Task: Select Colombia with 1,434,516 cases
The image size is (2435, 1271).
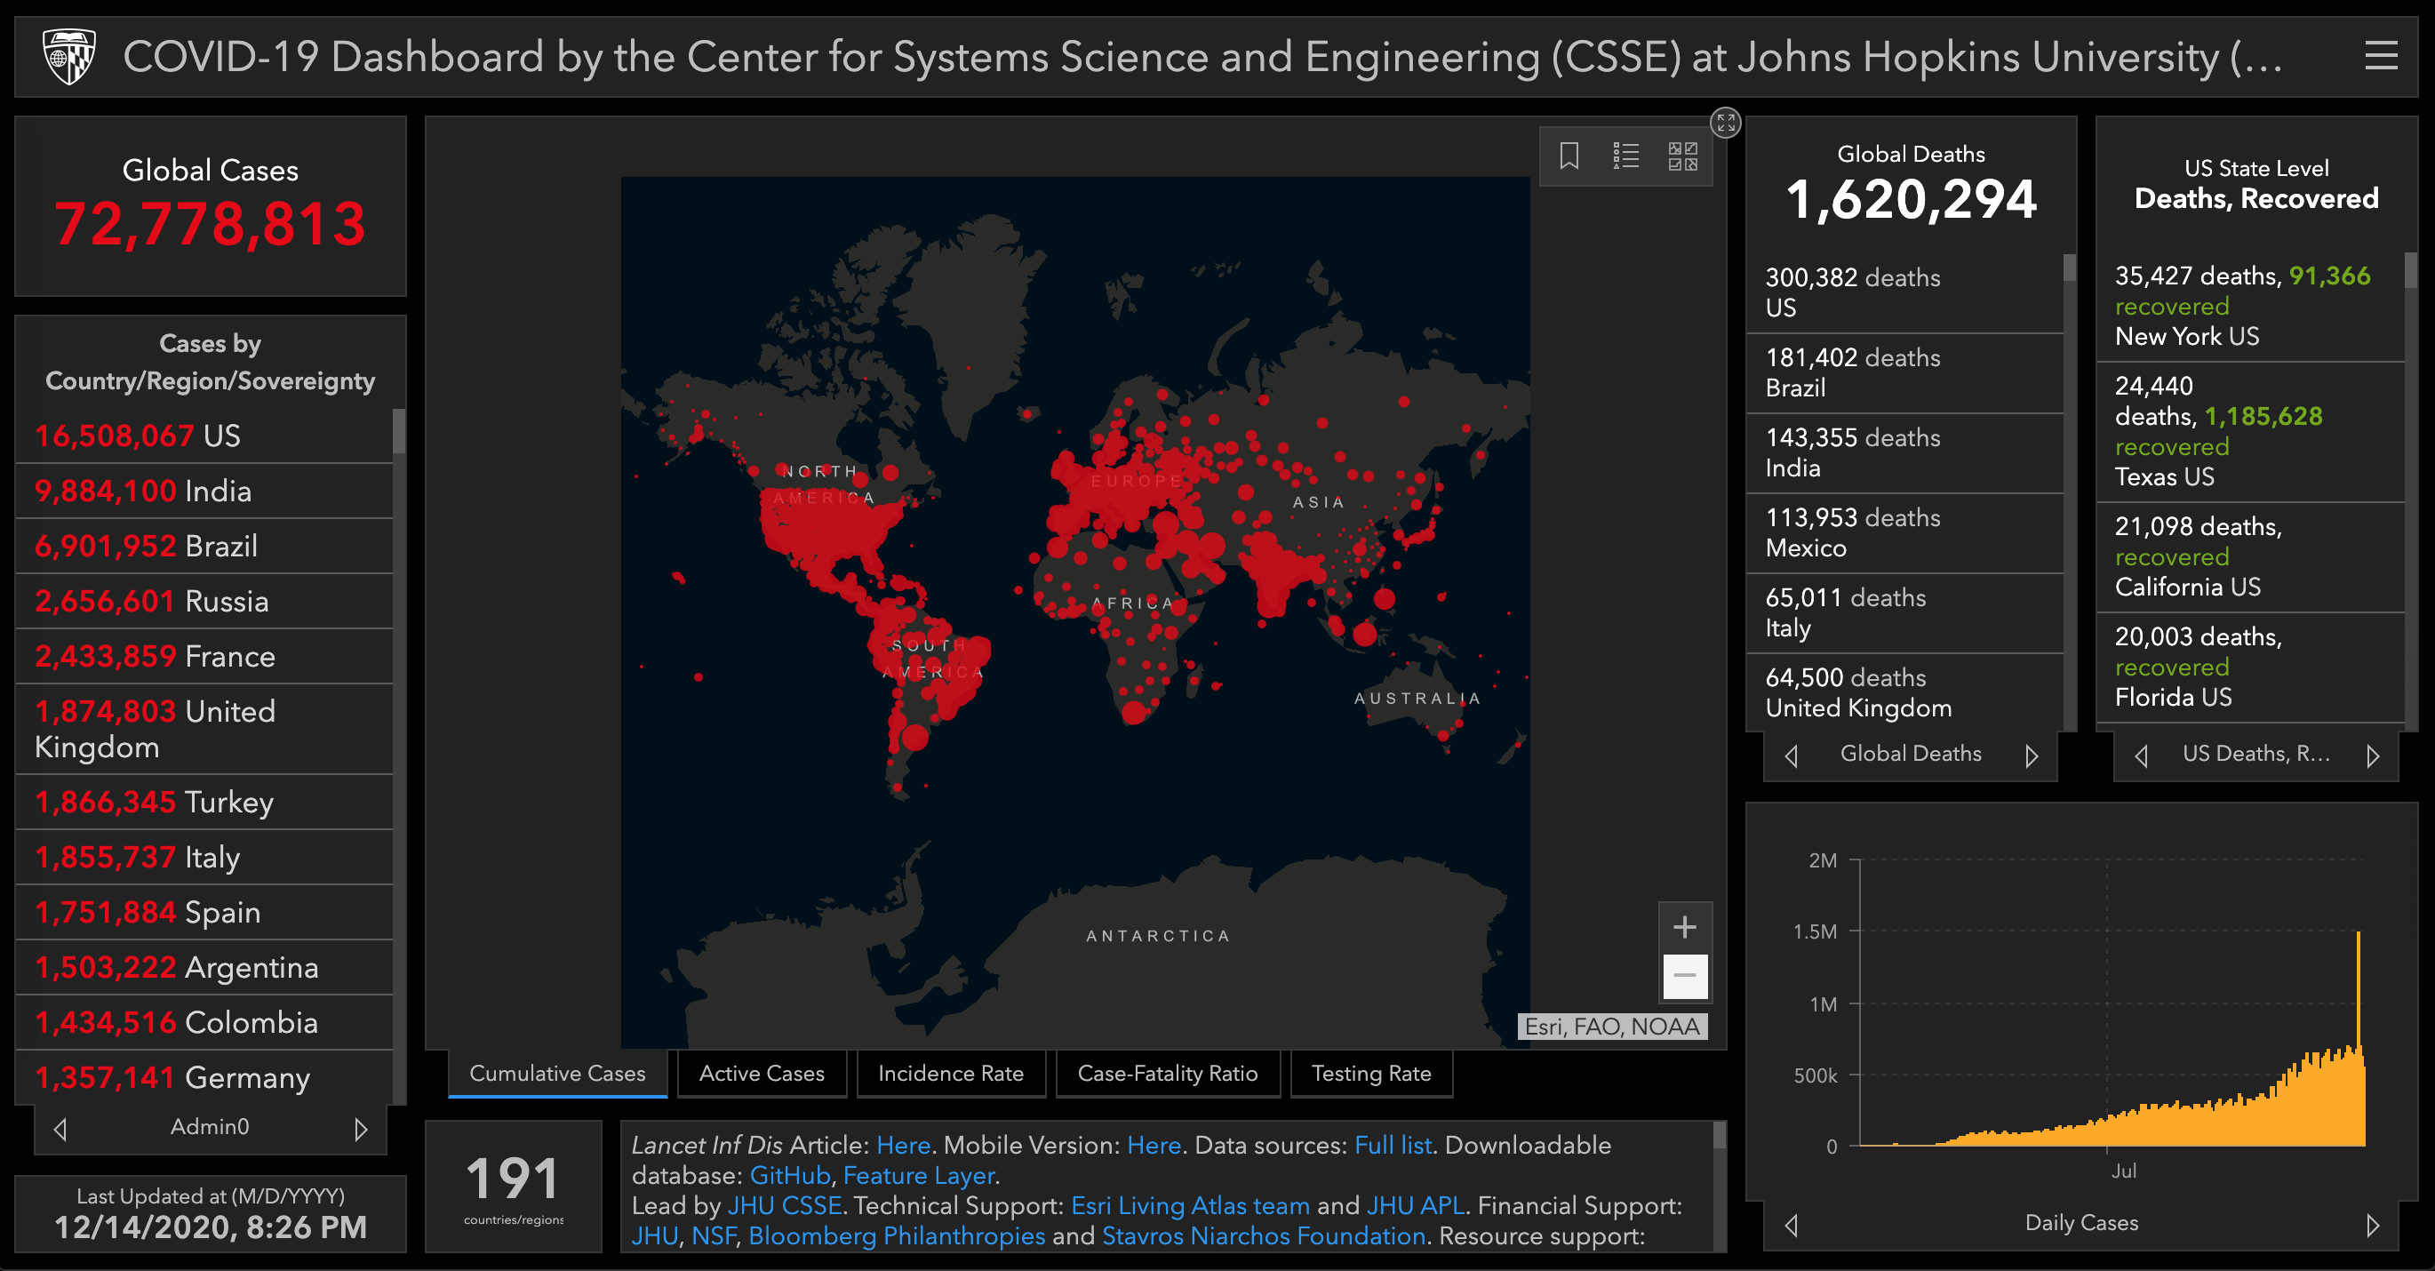Action: [204, 1022]
